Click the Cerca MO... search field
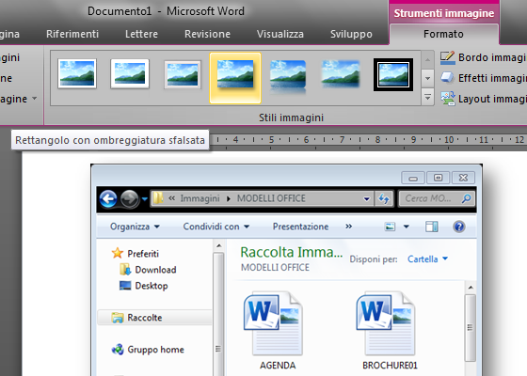The height and width of the screenshot is (376, 527). 437,198
